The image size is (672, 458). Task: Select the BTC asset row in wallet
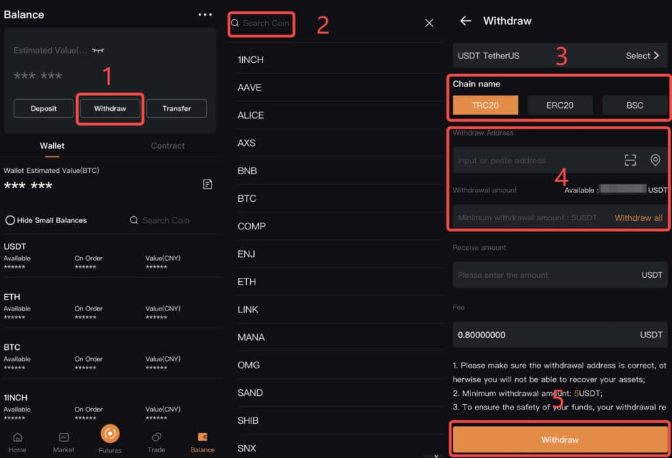point(112,357)
